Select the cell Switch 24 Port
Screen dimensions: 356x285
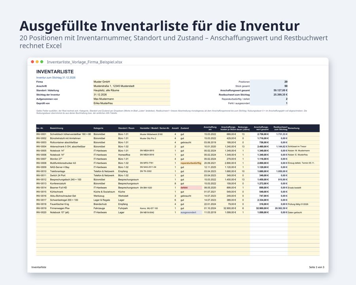(58, 175)
